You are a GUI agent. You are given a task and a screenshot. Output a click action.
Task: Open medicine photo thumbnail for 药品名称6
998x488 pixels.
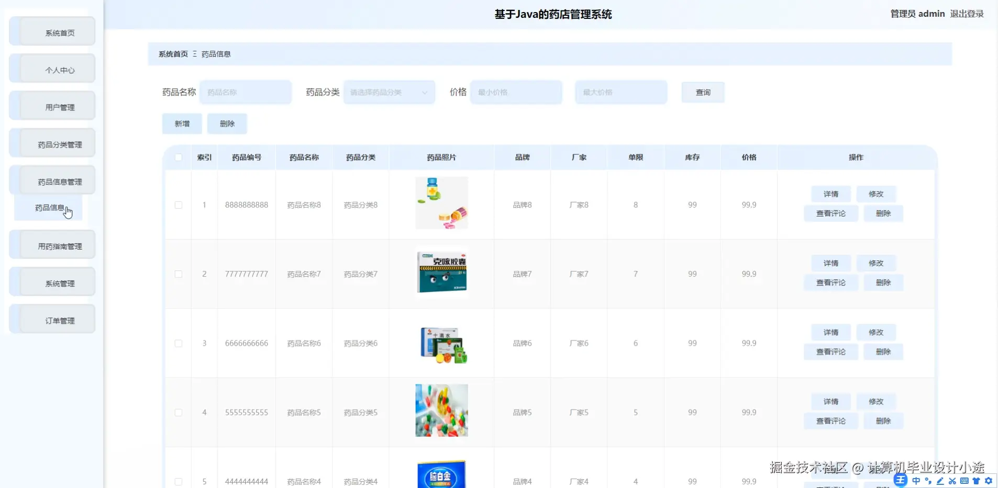click(x=441, y=342)
